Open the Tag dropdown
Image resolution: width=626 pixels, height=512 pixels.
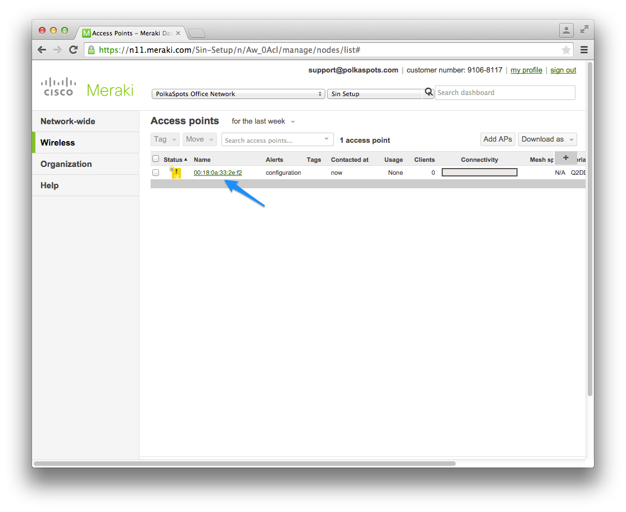(165, 139)
